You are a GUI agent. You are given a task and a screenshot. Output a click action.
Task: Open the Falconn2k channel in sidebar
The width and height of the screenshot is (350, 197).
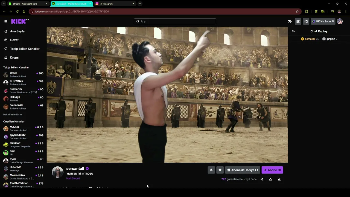(23, 107)
